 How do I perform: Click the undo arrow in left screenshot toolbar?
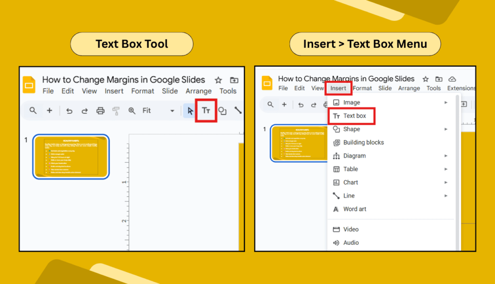coord(69,111)
